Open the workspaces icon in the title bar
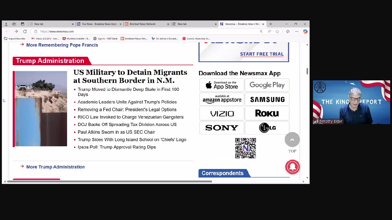The height and width of the screenshot is (220, 392). [x=14, y=24]
